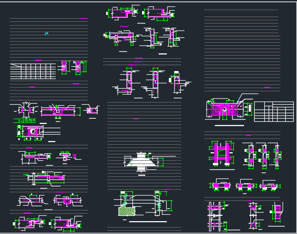The height and width of the screenshot is (234, 297).
Task: Select the schedule table at right side
Action: (274, 112)
